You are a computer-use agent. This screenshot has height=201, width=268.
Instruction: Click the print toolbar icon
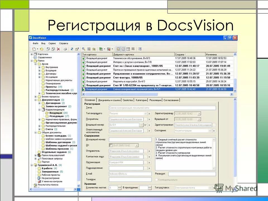click(65, 49)
